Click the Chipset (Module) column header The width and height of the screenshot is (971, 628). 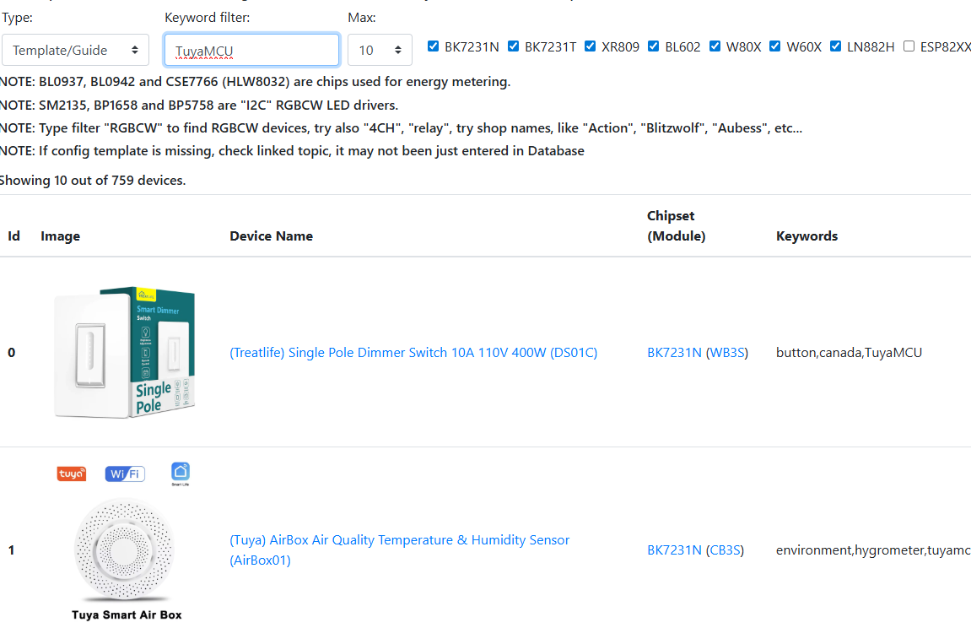(x=677, y=225)
